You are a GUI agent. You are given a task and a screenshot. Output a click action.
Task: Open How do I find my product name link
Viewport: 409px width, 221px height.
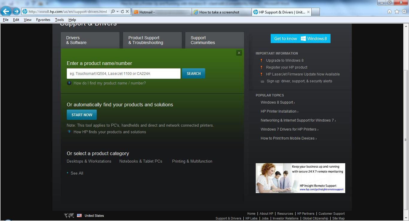[x=110, y=83]
